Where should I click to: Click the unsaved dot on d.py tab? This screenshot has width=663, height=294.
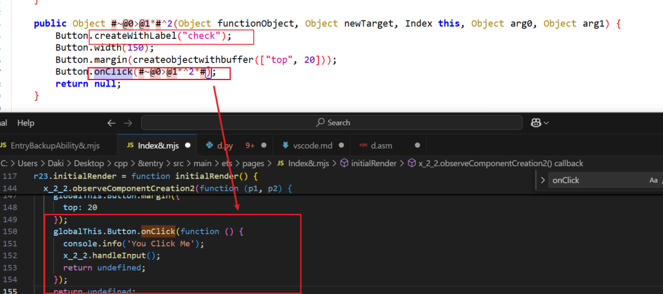(x=264, y=145)
